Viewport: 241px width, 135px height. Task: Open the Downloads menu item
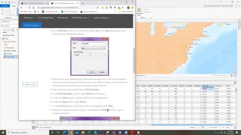click(63, 18)
